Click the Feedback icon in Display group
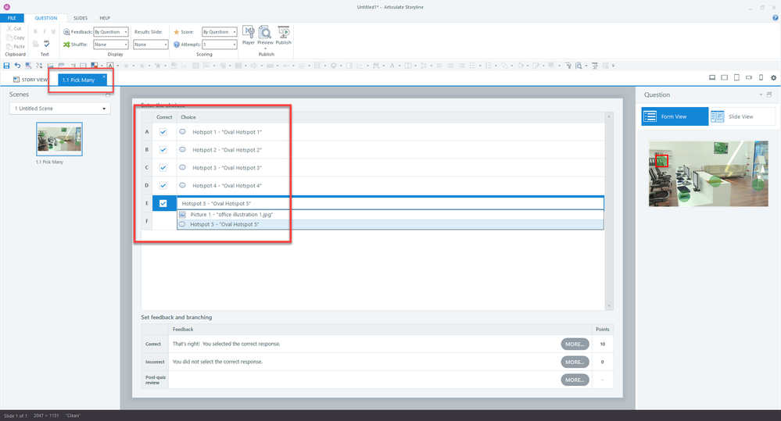This screenshot has width=781, height=421. tap(66, 32)
